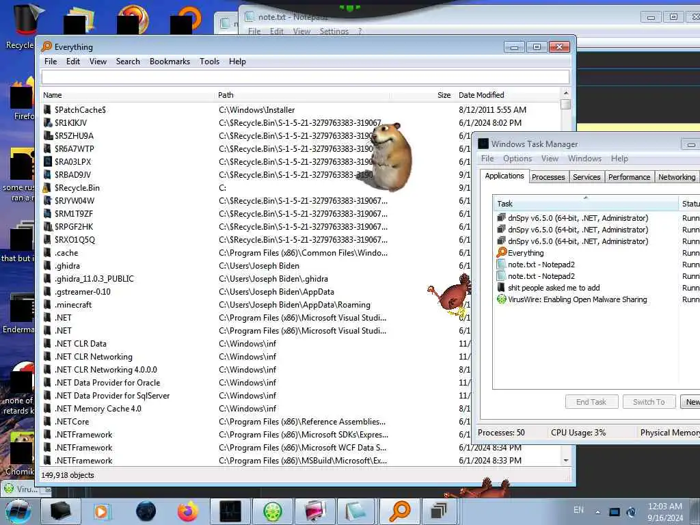Click the volume icon in the system tray
This screenshot has width=700, height=525.
[631, 512]
